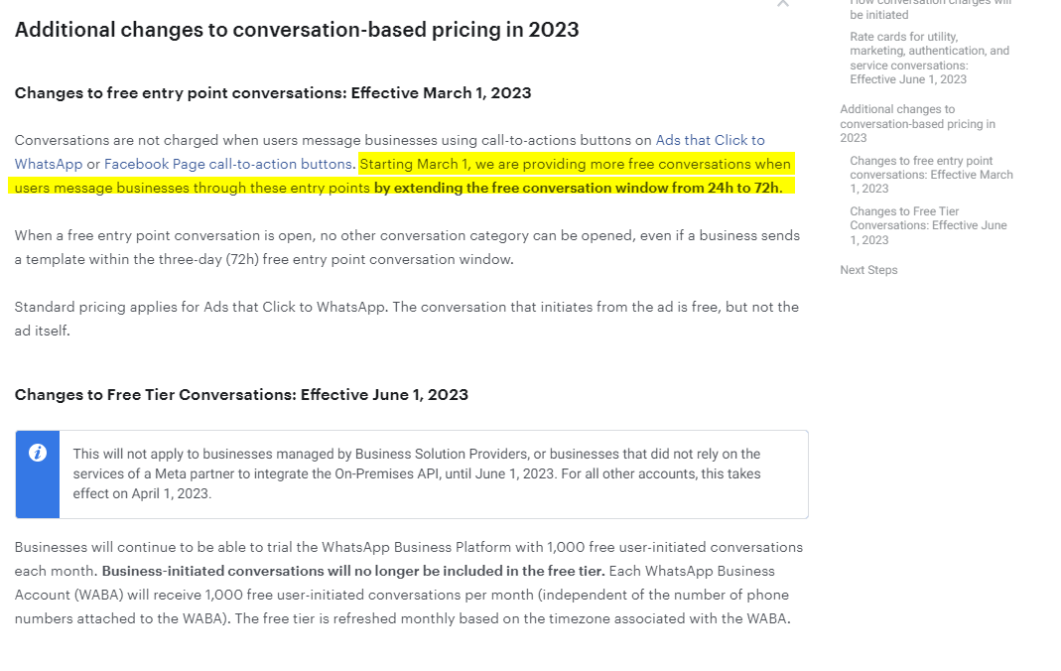Click the paragraph starting "Standard pricing applies"

click(406, 307)
